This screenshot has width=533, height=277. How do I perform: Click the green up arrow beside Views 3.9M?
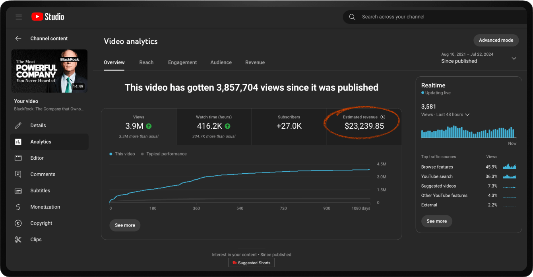coord(149,126)
